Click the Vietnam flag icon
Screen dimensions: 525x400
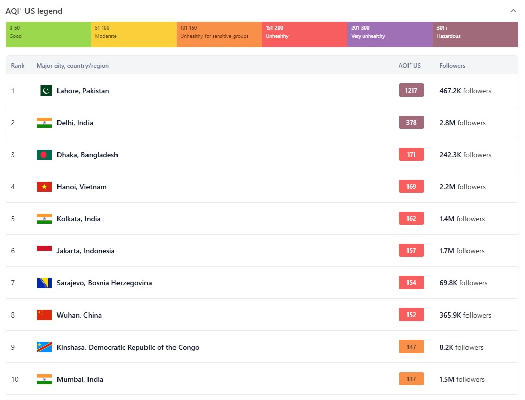click(44, 187)
